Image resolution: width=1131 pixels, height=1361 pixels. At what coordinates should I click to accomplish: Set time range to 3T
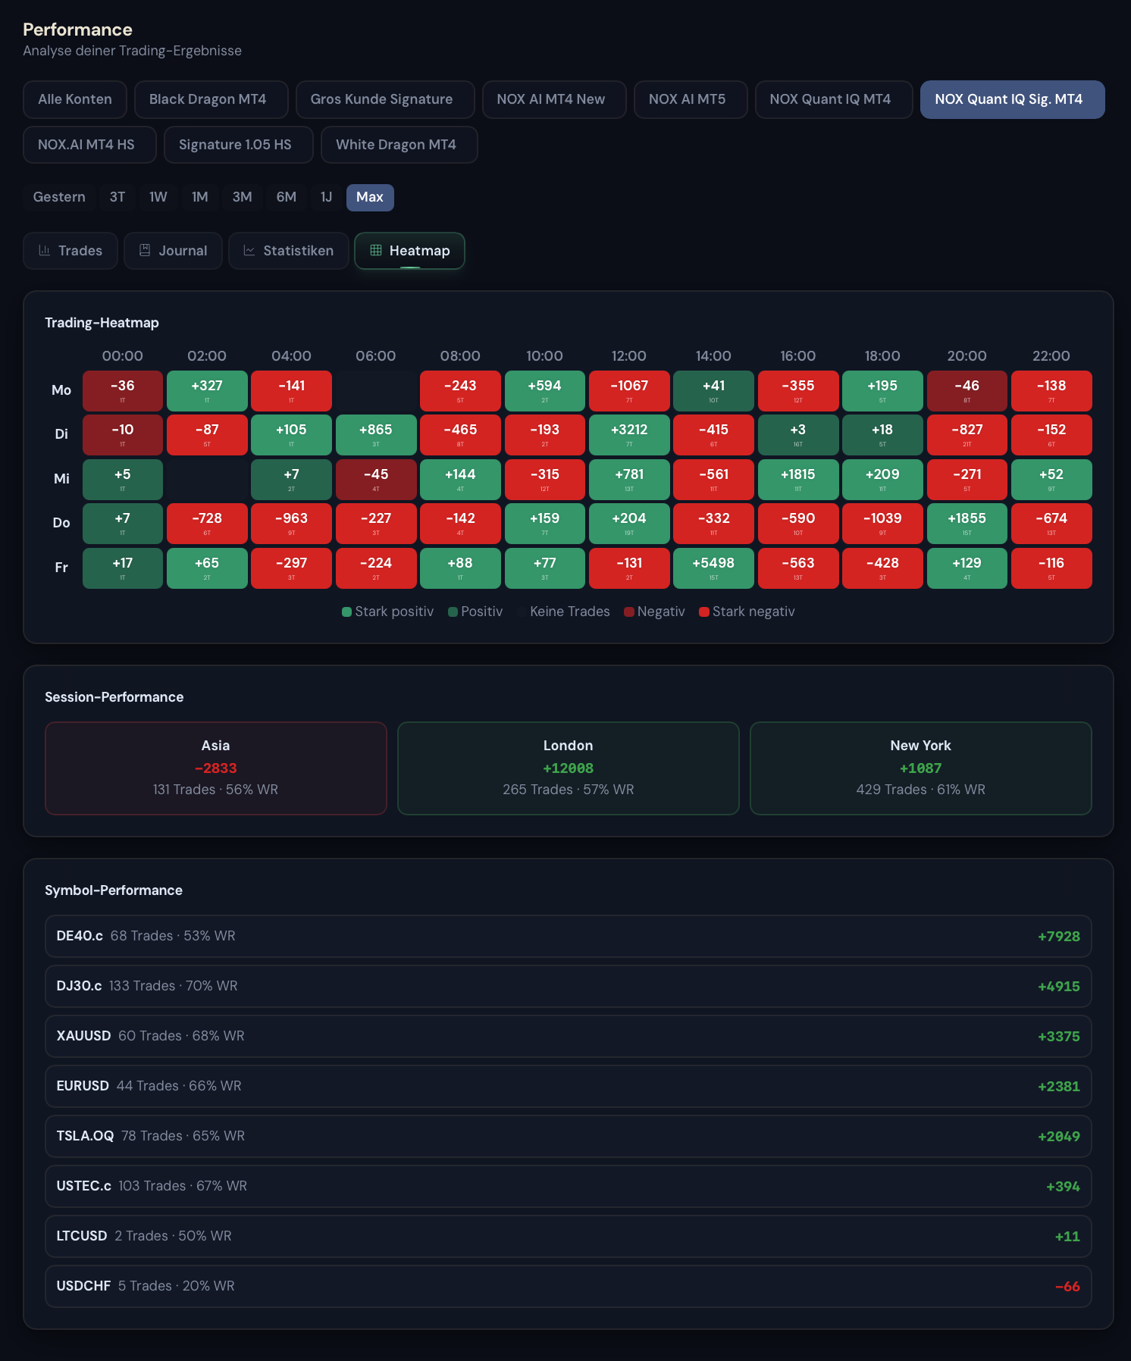click(117, 197)
